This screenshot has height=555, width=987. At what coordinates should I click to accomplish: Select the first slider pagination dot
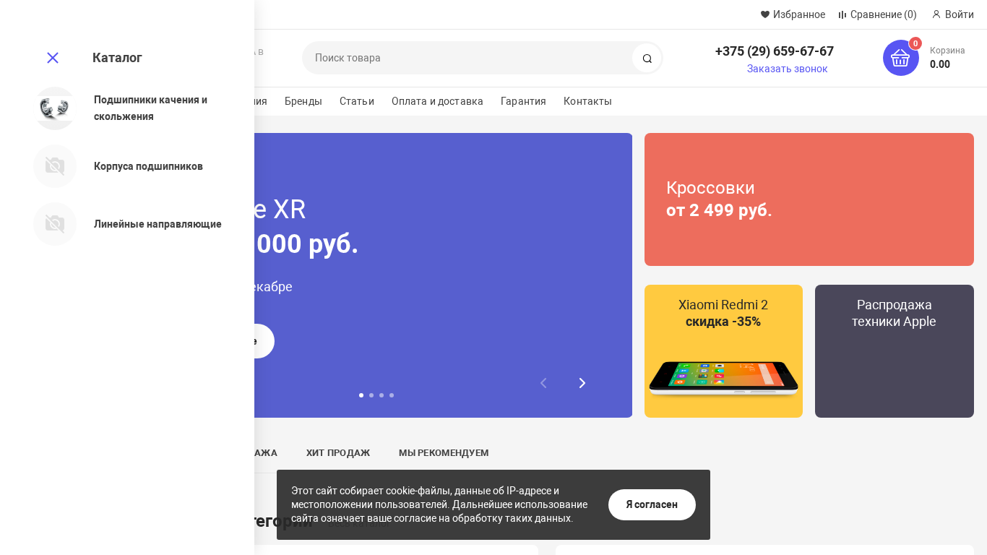[x=361, y=395]
